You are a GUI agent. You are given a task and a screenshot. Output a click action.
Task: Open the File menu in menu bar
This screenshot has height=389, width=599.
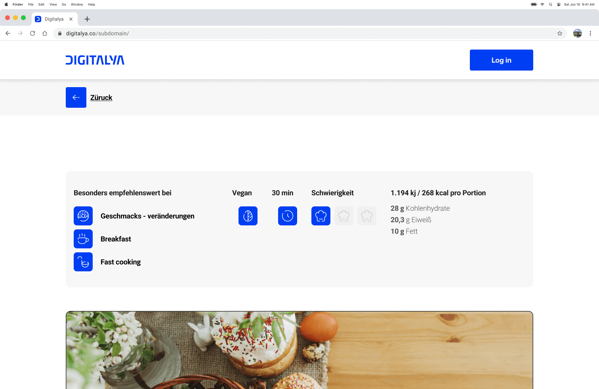tap(31, 4)
